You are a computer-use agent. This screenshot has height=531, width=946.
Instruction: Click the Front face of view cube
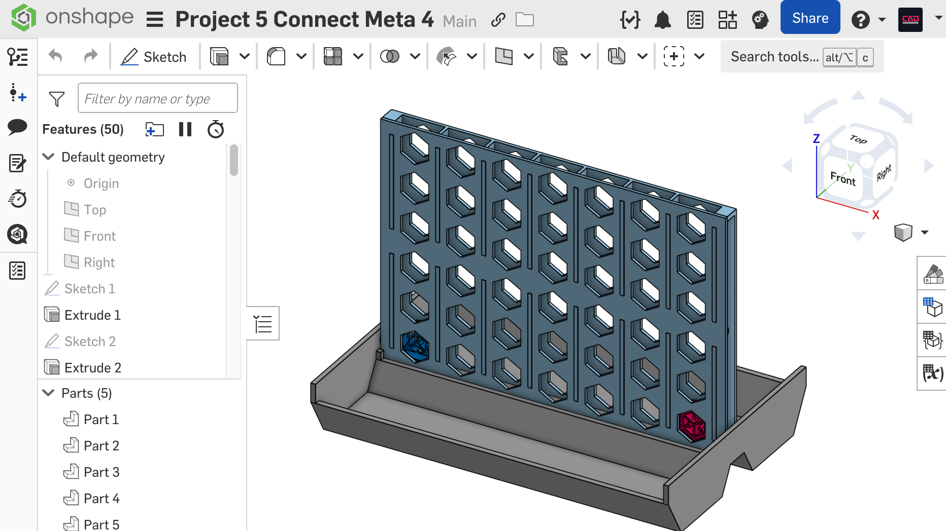tap(843, 178)
